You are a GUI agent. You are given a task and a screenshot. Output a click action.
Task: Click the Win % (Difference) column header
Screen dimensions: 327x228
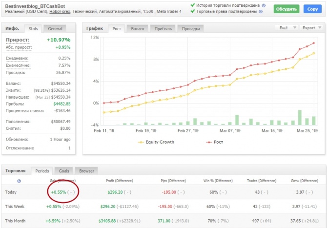click(218, 181)
